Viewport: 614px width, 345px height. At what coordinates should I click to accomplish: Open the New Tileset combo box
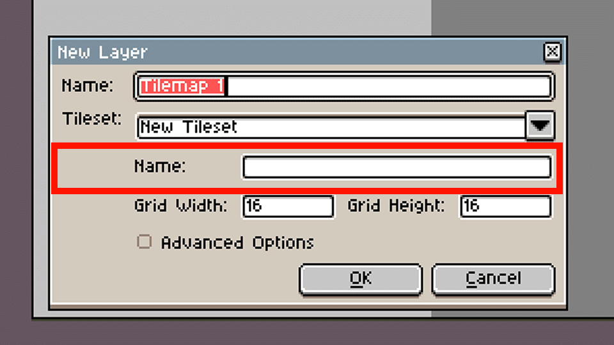click(x=331, y=126)
